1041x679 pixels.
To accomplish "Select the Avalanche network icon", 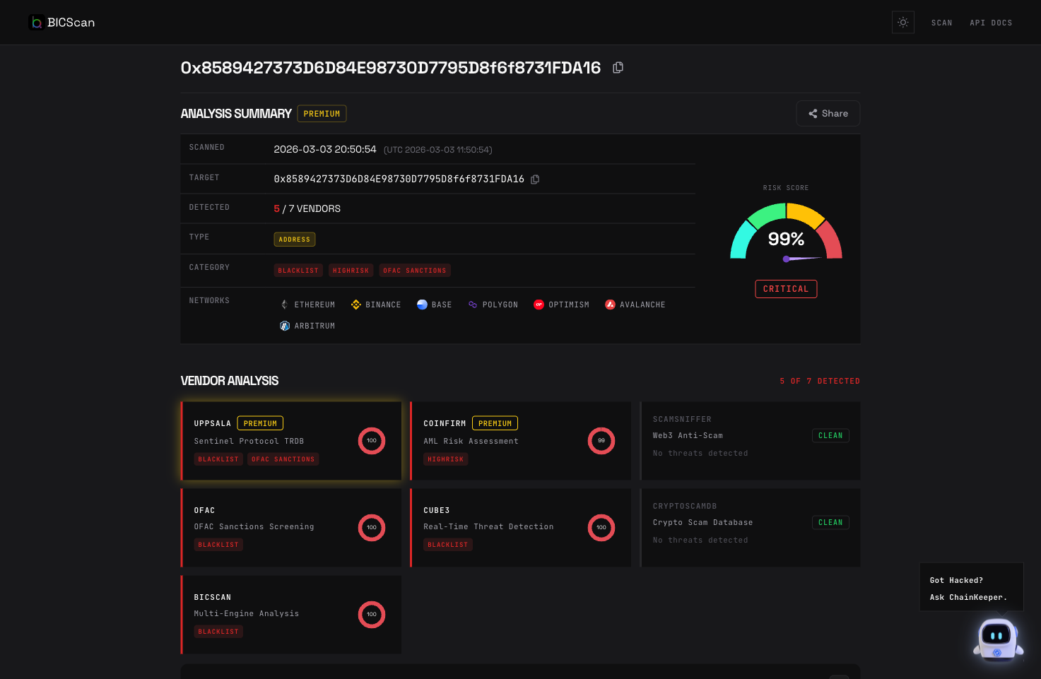I will click(x=611, y=304).
